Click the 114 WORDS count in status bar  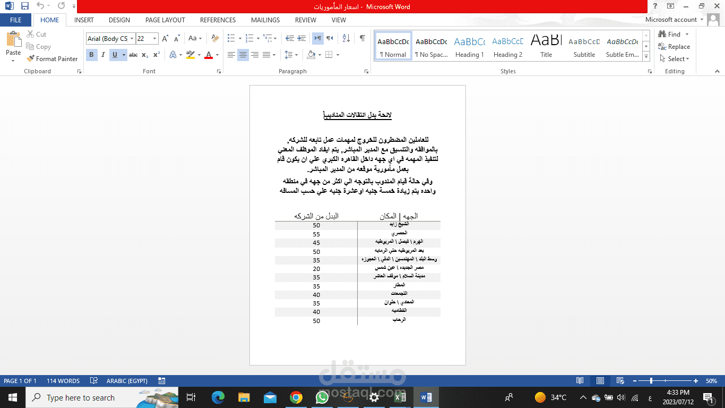point(63,381)
